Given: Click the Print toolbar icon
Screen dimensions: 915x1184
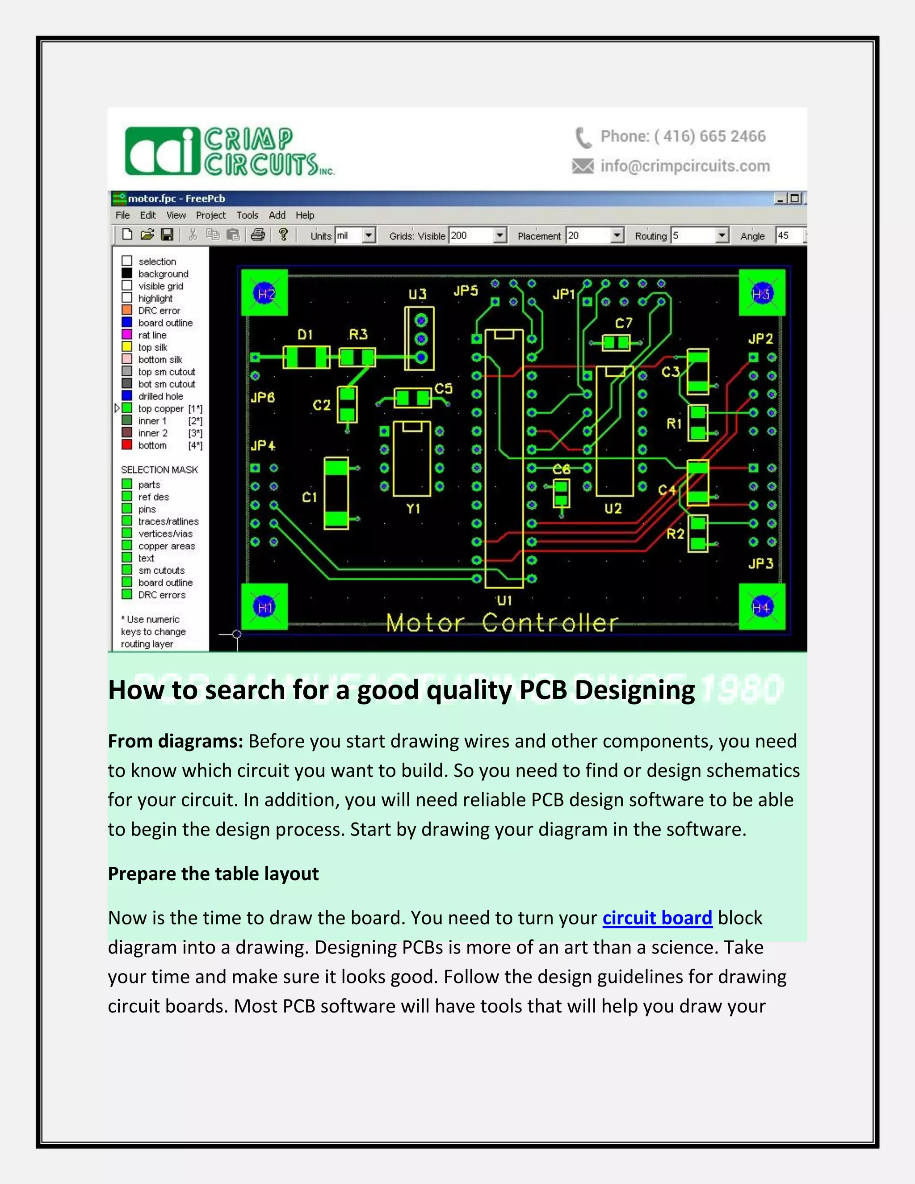Looking at the screenshot, I should 258,234.
